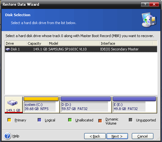This screenshot has height=142, width=162.
Task: Click the orange Dynamic Volume legend swatch
Action: (100, 121)
